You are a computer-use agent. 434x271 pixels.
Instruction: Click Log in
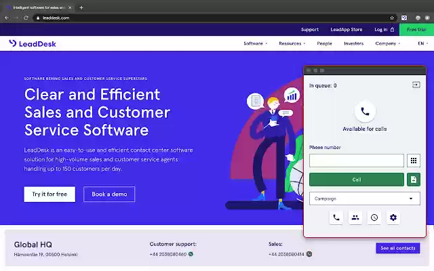click(x=381, y=30)
